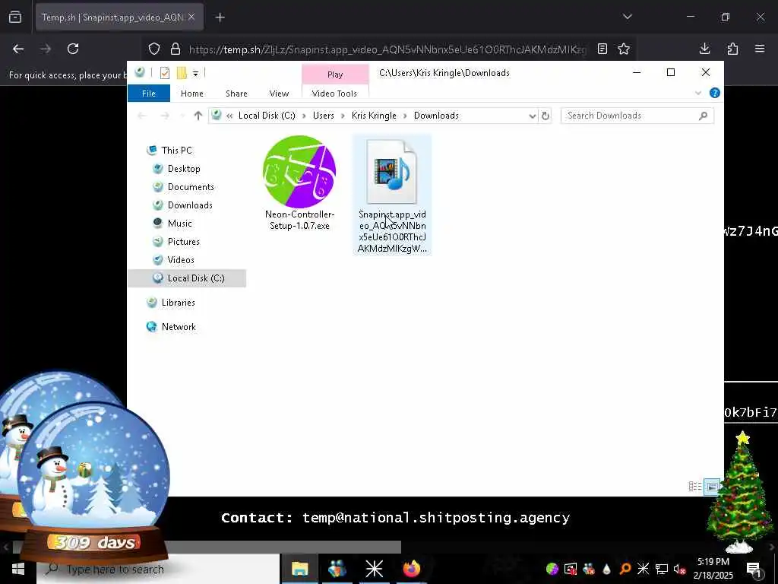The height and width of the screenshot is (584, 778).
Task: Go back in the Firefox browser
Action: click(x=18, y=49)
